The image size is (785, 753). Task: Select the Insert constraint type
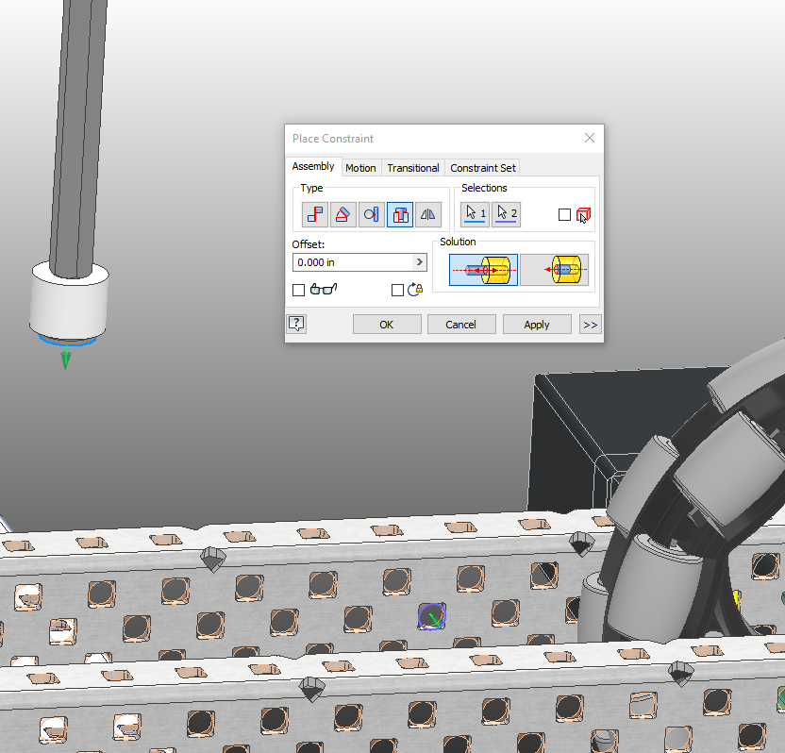(x=399, y=215)
